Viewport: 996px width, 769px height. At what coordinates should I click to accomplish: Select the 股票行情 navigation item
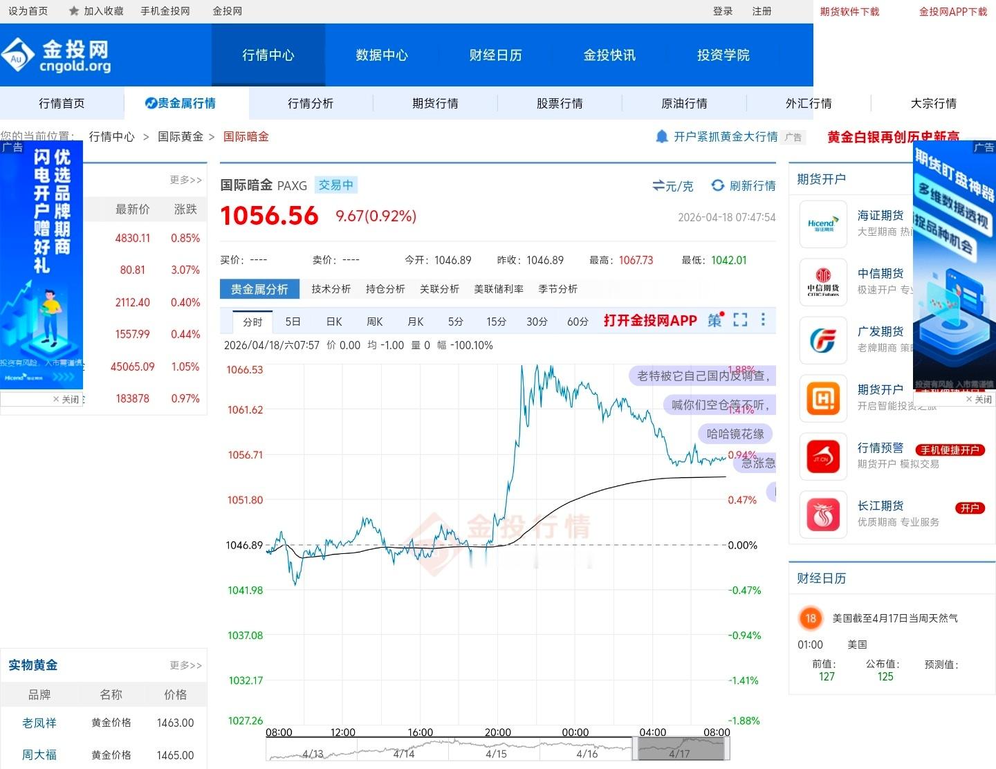point(559,103)
